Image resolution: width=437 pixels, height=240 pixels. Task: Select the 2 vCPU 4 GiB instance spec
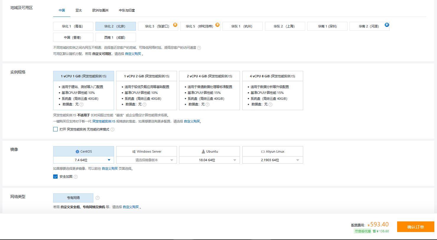pos(209,76)
